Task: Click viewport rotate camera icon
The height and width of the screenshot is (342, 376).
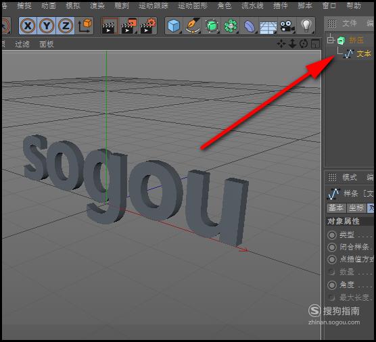Action: (304, 44)
